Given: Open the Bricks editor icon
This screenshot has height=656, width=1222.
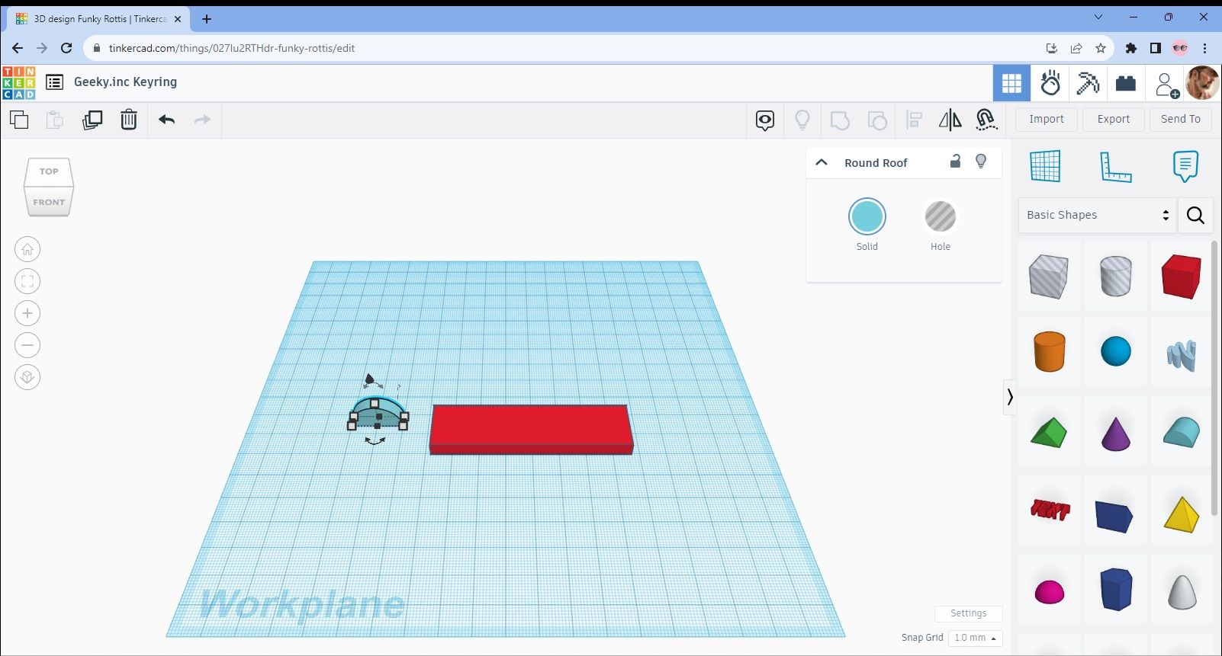Looking at the screenshot, I should 1126,83.
